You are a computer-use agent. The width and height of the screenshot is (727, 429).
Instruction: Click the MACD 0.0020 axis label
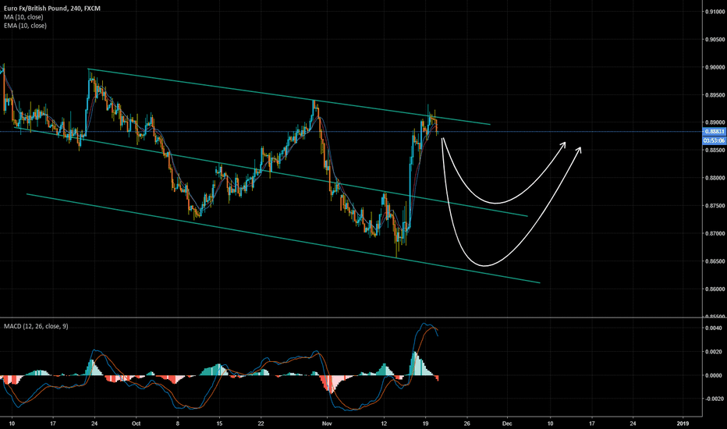(713, 352)
